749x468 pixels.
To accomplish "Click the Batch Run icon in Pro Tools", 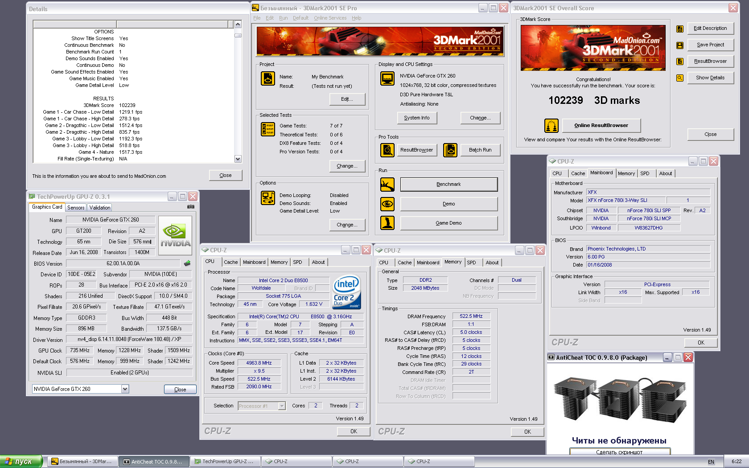I will tap(450, 150).
